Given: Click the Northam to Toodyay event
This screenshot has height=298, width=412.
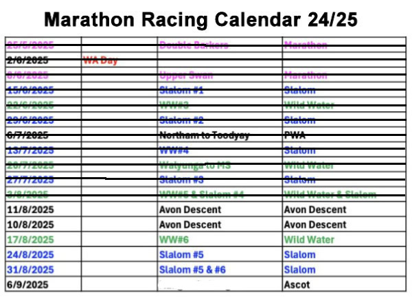Looking at the screenshot, I should coord(204,135).
